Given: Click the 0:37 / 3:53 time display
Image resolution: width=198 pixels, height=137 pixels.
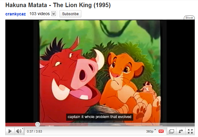Looking at the screenshot, I should (x=34, y=131).
